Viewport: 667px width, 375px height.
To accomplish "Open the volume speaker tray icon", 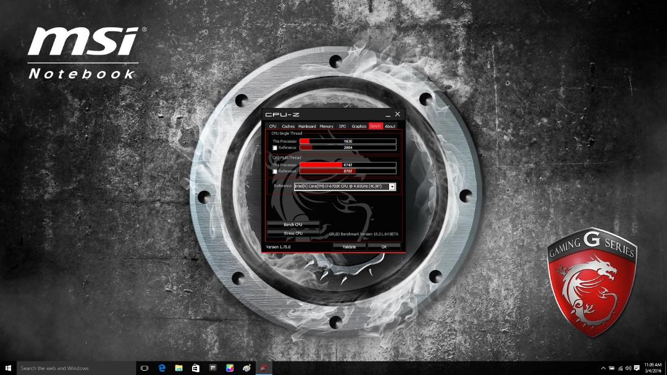I will point(628,368).
